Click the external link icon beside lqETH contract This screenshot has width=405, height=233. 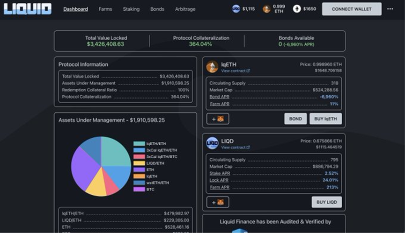[x=248, y=71]
